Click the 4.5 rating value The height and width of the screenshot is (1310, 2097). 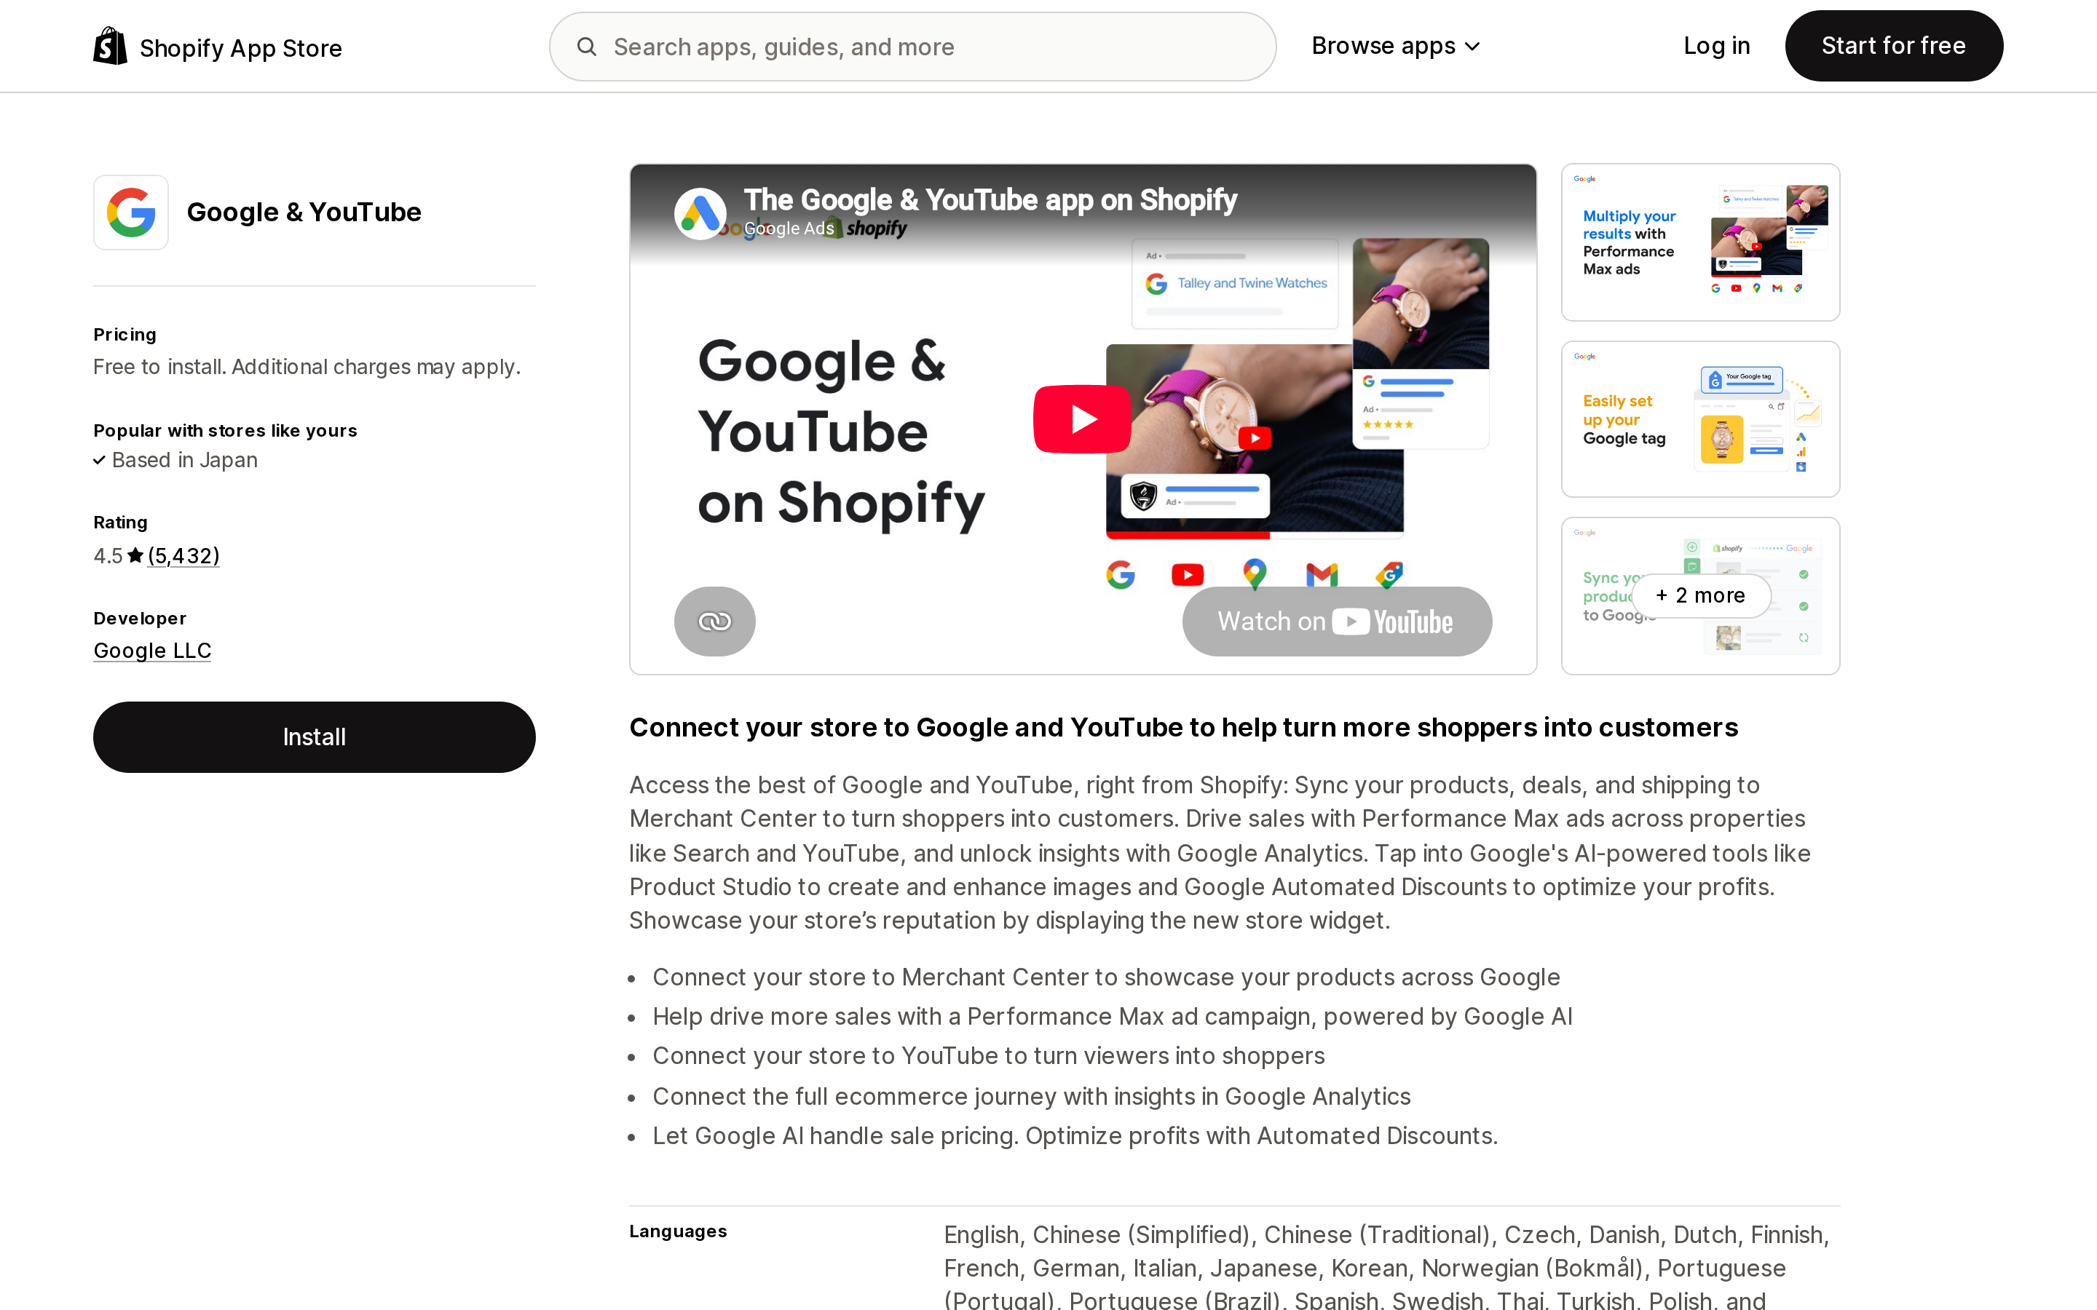108,555
